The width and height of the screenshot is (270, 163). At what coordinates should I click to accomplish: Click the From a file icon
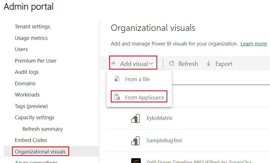[x=117, y=79]
